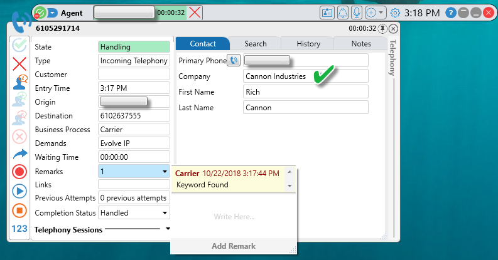Click the red X hang-up icon in sidebar
The height and width of the screenshot is (260, 498).
pos(19,64)
